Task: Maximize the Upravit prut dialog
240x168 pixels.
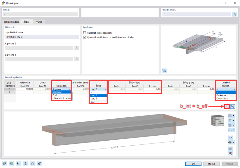Action: click(226, 3)
